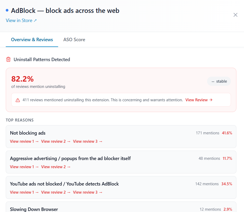Click the AdBlock extension title

pos(65,10)
